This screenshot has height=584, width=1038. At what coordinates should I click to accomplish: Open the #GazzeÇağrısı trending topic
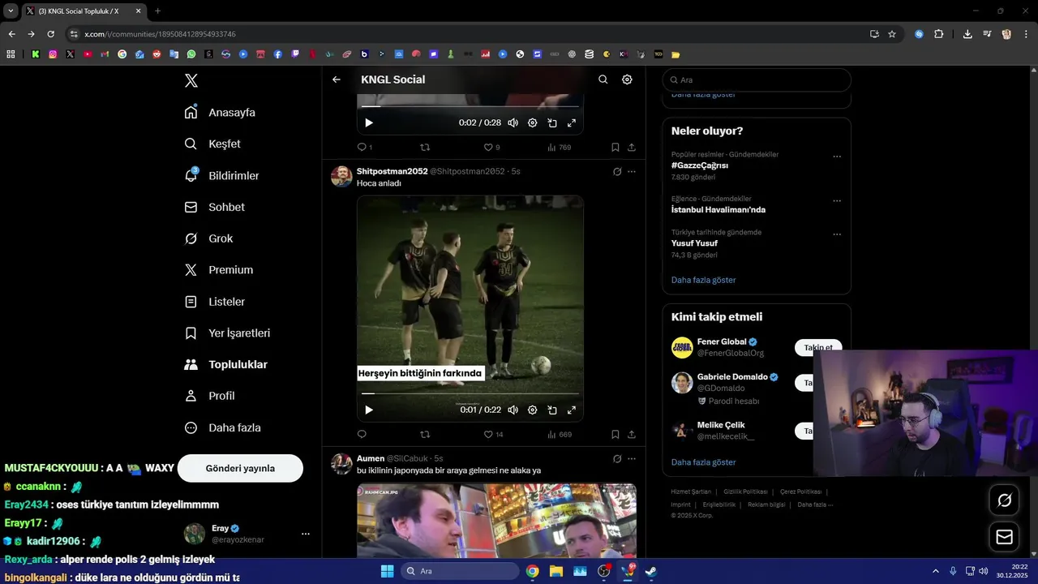700,165
